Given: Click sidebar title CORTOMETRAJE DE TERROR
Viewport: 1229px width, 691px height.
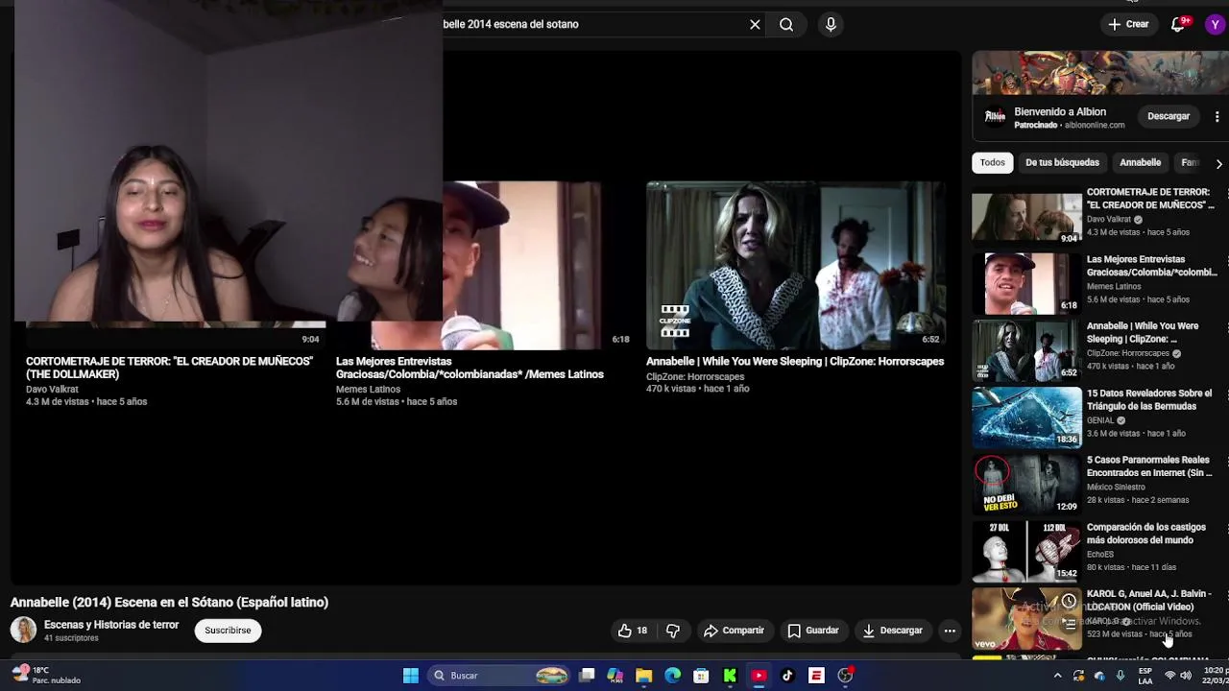Looking at the screenshot, I should [x=1150, y=199].
